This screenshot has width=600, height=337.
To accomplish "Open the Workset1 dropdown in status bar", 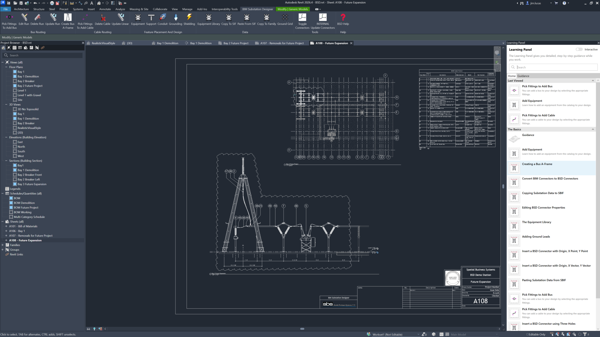I will click(418, 334).
